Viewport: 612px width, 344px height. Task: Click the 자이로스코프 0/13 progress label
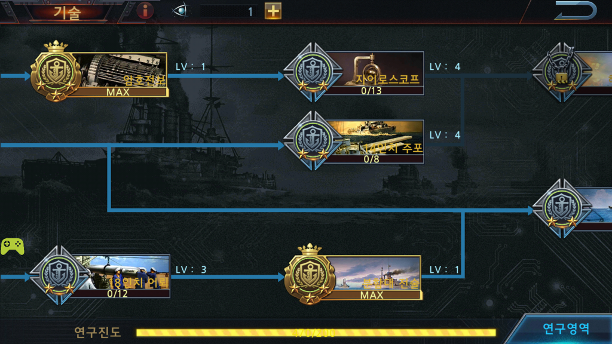(372, 91)
